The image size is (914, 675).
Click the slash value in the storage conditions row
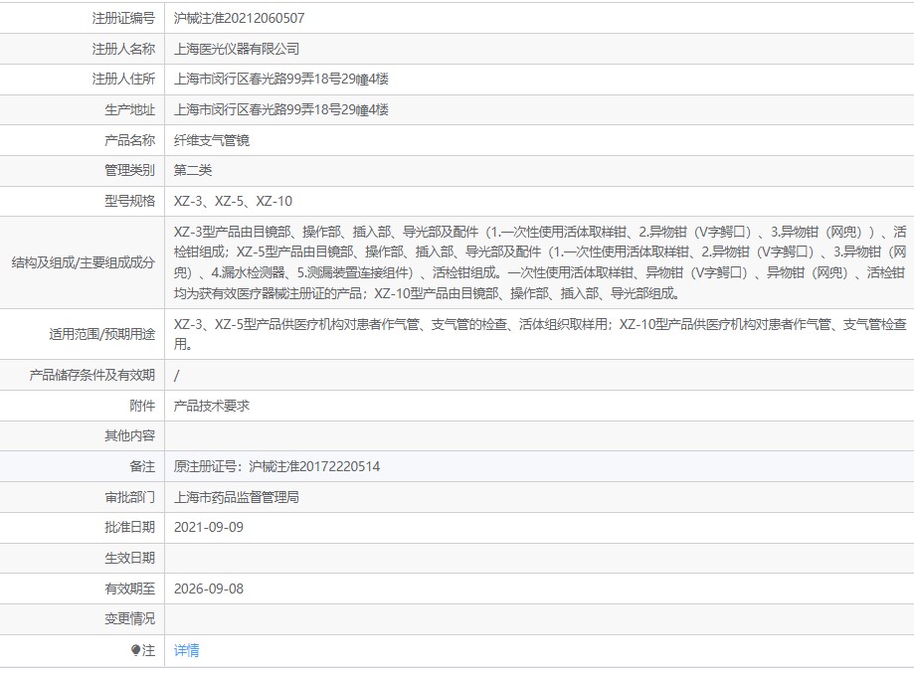click(x=177, y=376)
